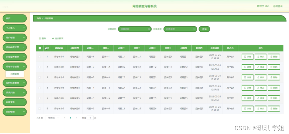Click the 删除 toolbar button above table

[x=42, y=39]
